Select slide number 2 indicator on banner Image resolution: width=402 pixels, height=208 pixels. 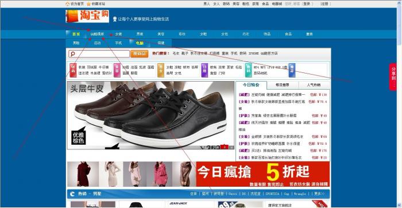[x=225, y=147]
